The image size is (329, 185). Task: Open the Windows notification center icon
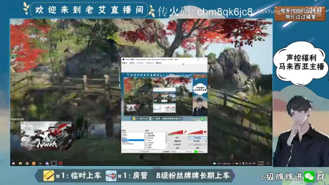click(x=268, y=163)
